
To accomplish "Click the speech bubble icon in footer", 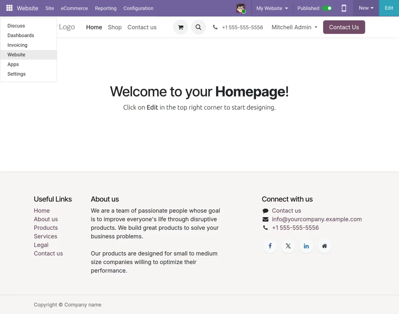I will coord(265,211).
